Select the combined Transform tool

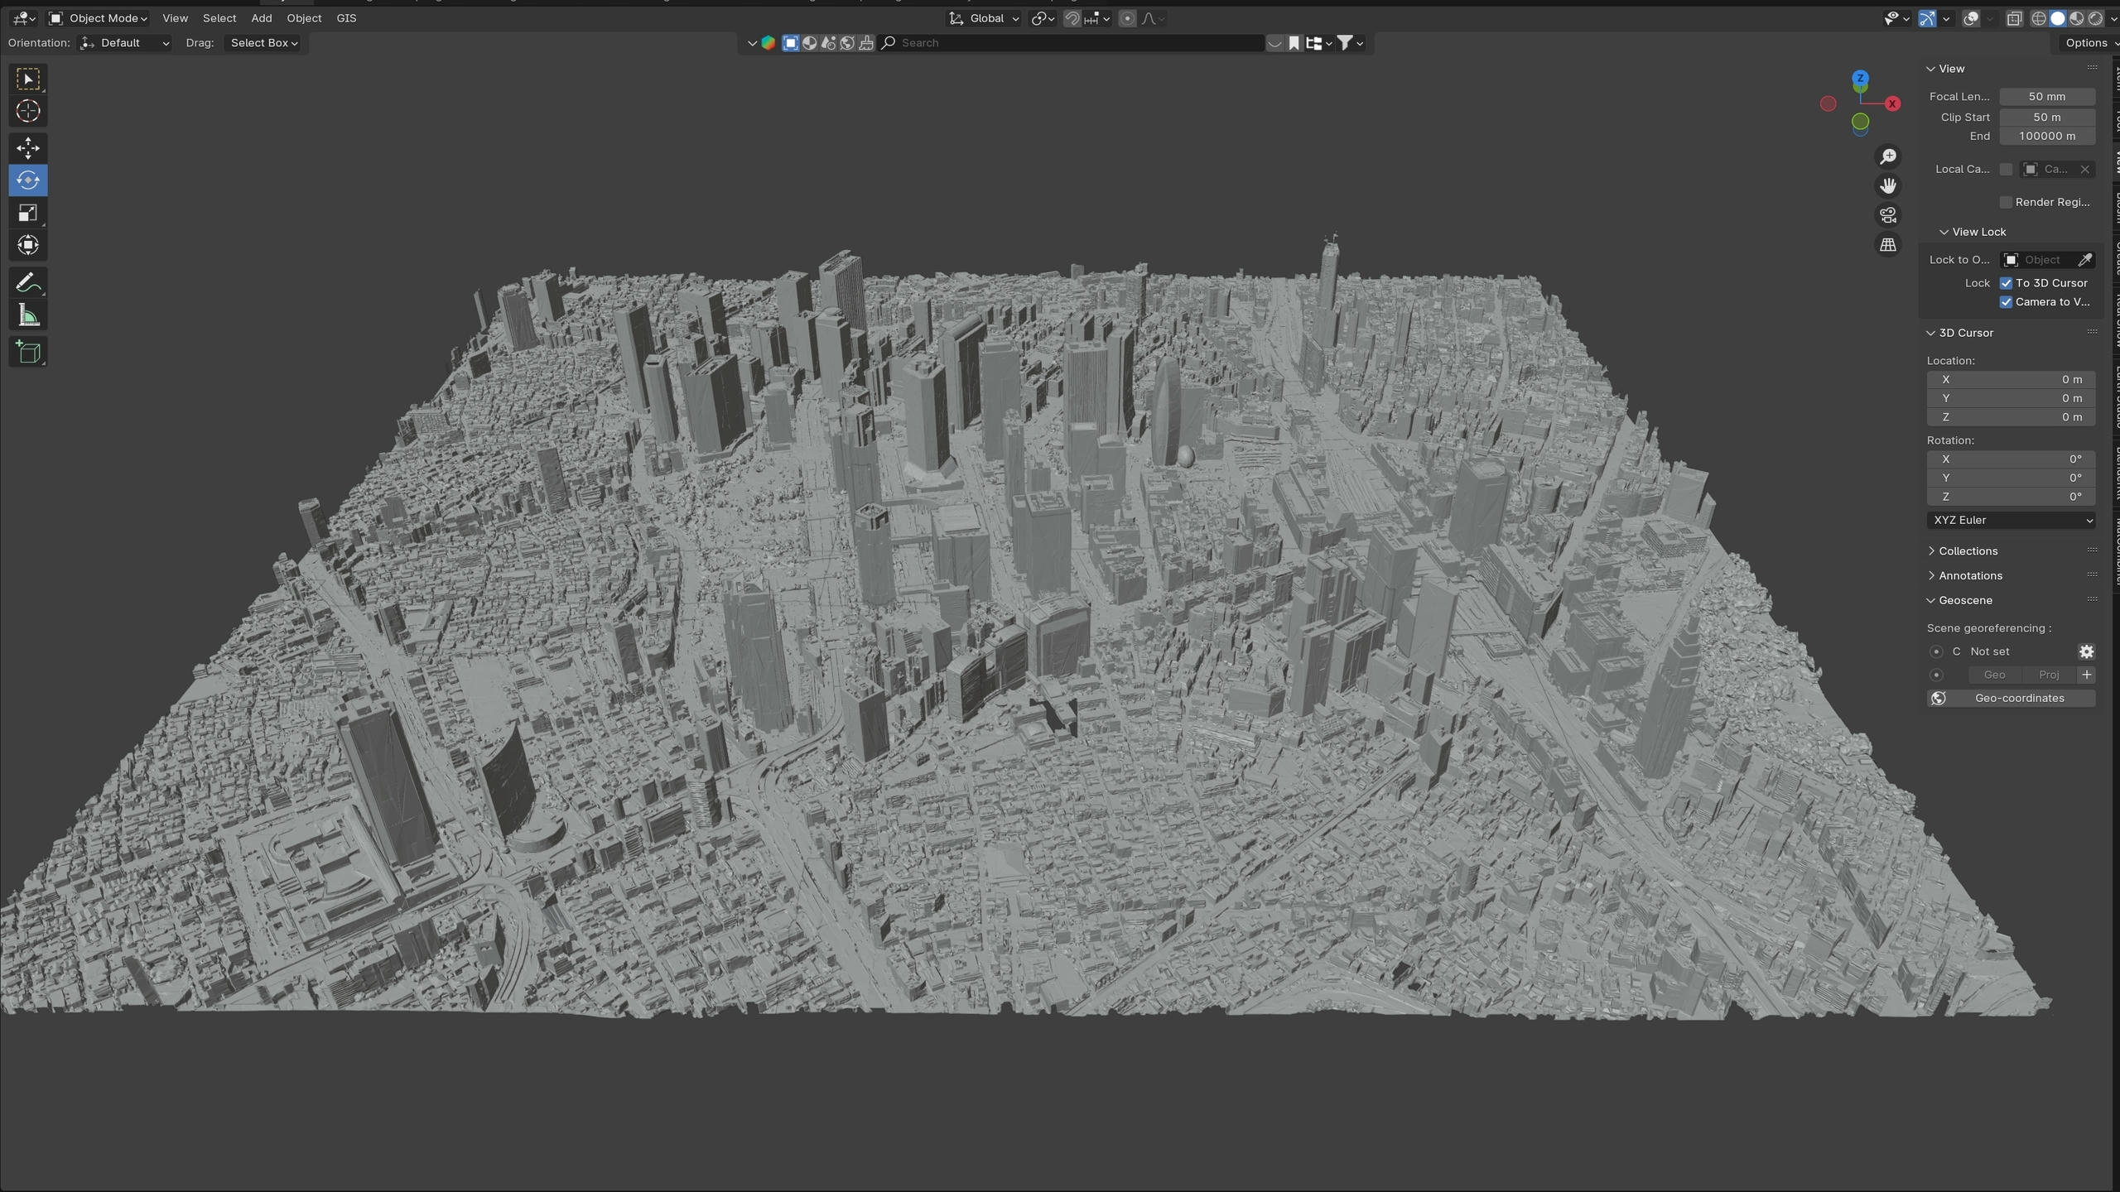pyautogui.click(x=28, y=245)
